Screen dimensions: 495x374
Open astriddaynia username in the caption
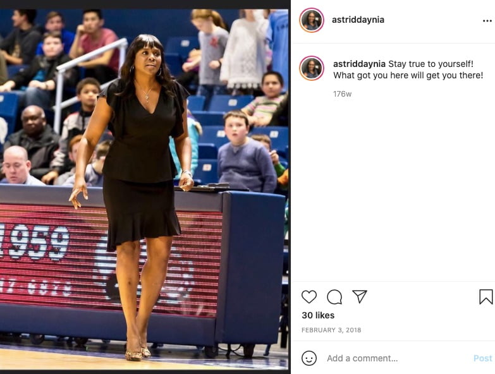[x=359, y=64]
